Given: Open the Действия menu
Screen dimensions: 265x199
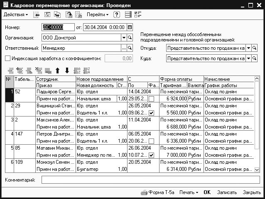Looking at the screenshot, I should pos(16,15).
